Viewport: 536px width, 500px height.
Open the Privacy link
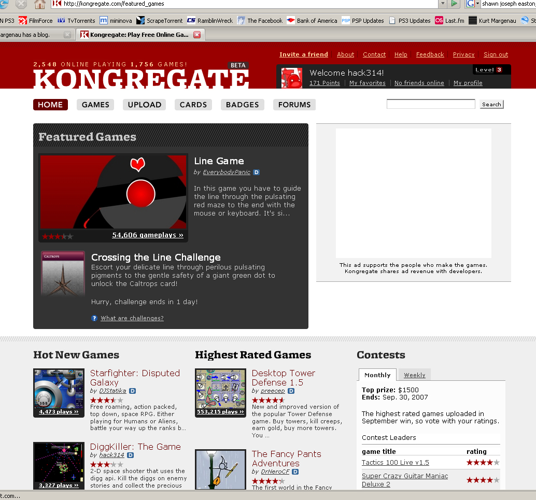(x=463, y=54)
